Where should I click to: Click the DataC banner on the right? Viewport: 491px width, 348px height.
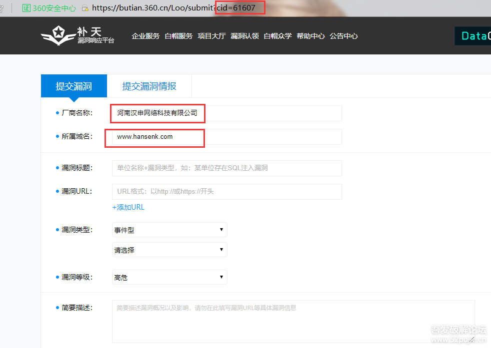[x=473, y=36]
